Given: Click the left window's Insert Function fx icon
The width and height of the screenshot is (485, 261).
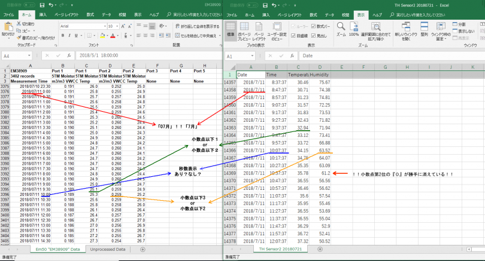Looking at the screenshot, I should click(69, 56).
